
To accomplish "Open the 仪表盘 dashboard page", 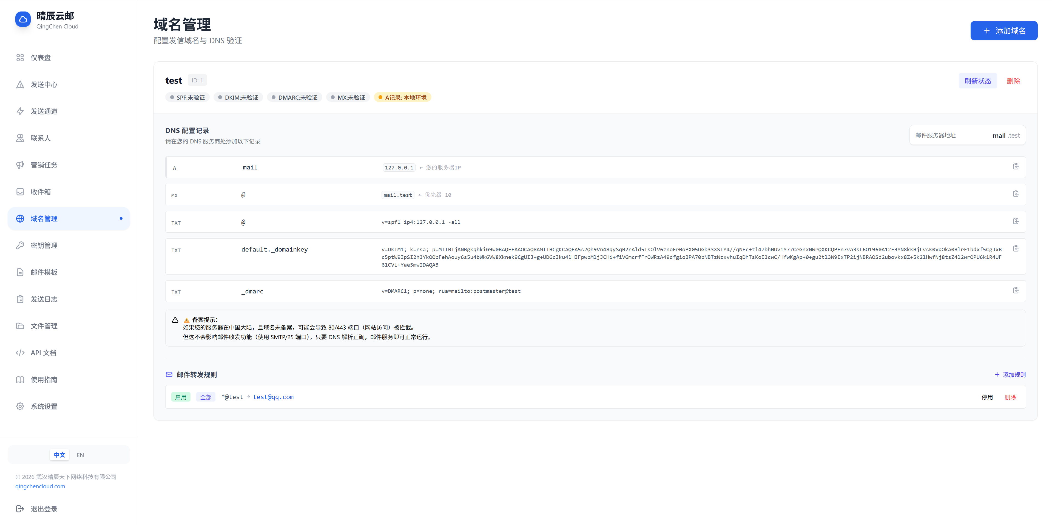I will pyautogui.click(x=41, y=57).
